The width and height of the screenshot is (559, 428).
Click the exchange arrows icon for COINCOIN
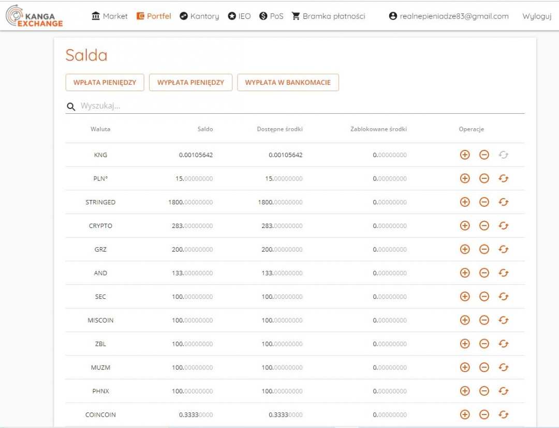503,415
